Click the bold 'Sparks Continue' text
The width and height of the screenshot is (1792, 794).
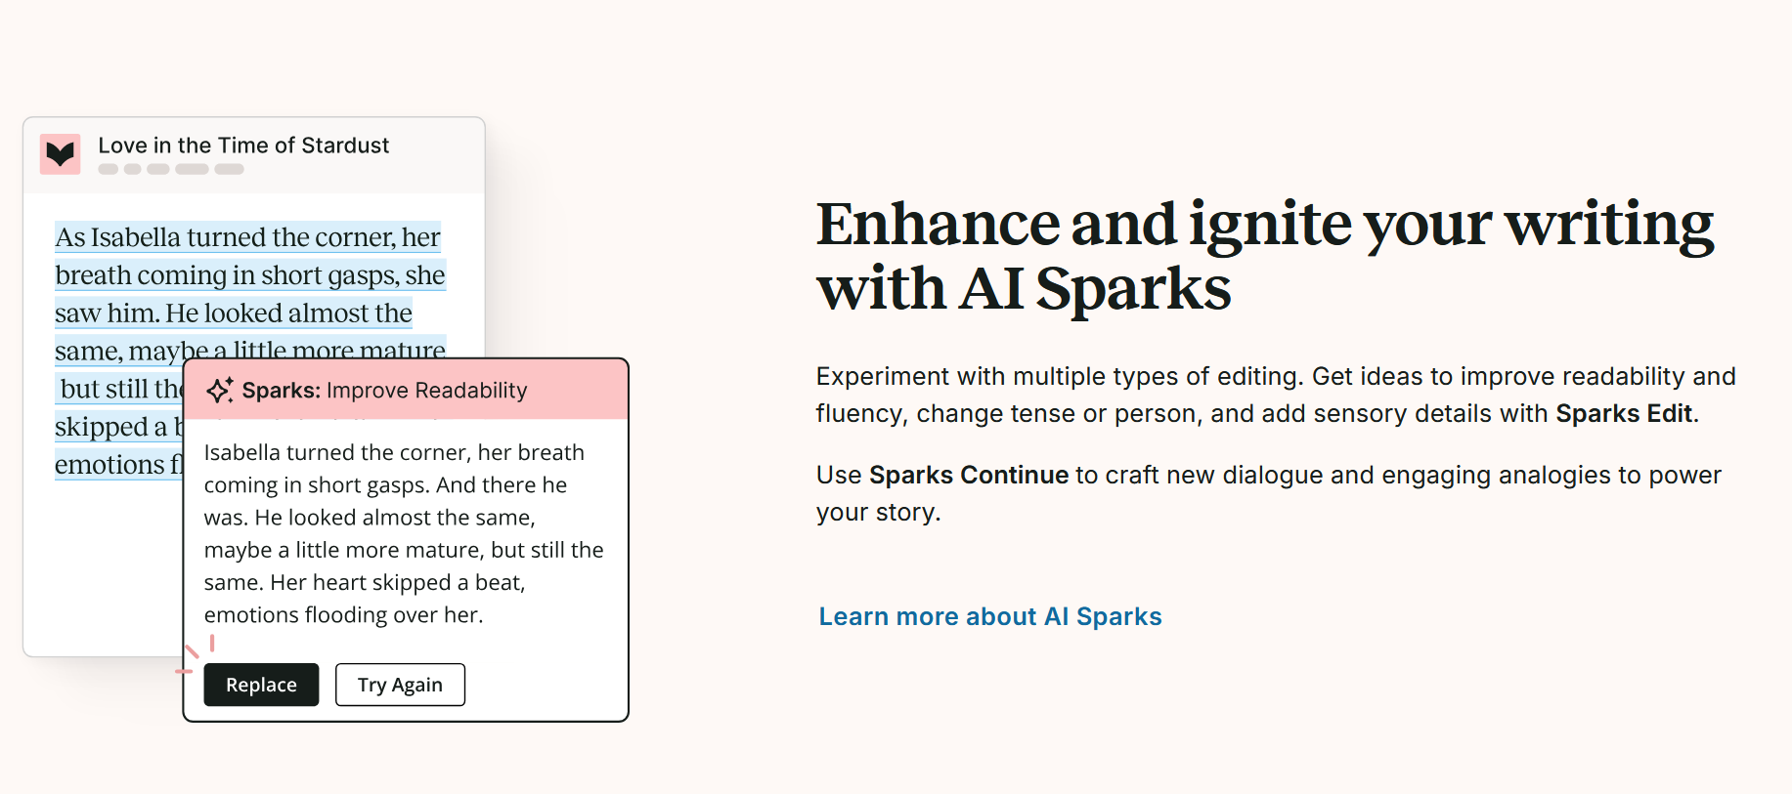pyautogui.click(x=969, y=475)
